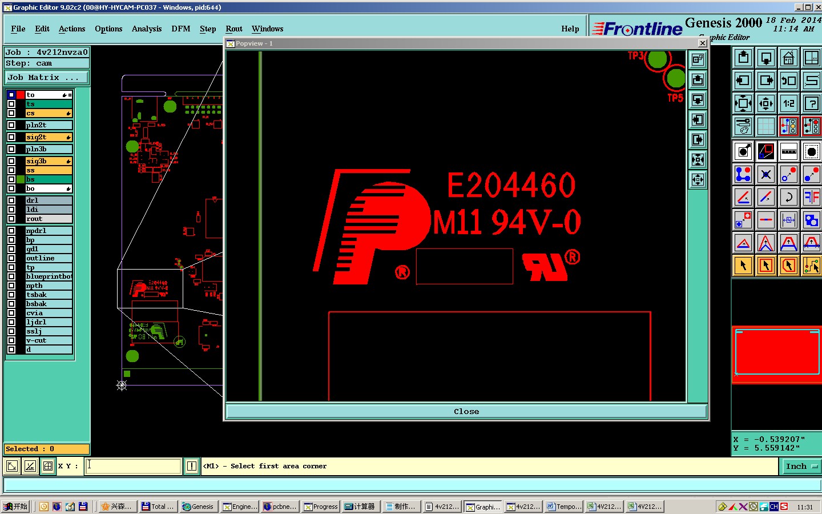Click the delete X feature tool icon
822x514 pixels.
[x=766, y=174]
